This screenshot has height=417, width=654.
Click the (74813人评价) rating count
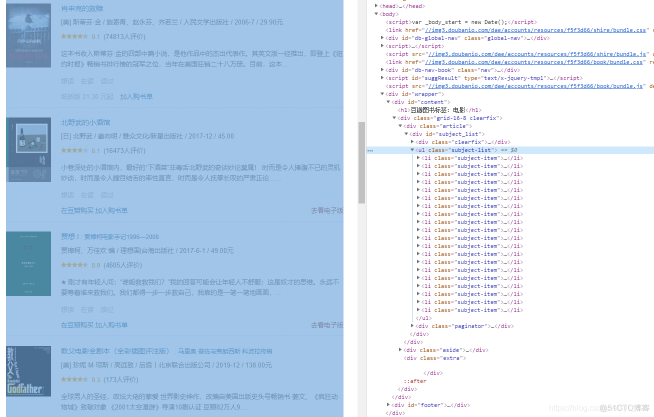pos(125,36)
